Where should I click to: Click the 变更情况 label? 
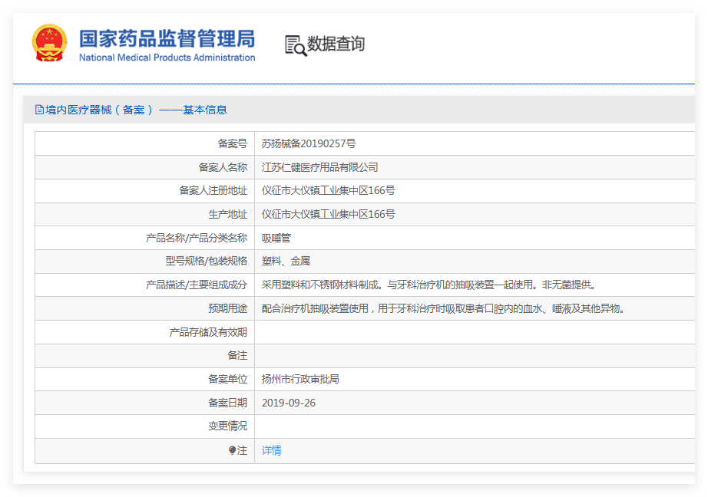[x=227, y=426]
